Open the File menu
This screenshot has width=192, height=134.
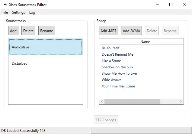[5, 12]
